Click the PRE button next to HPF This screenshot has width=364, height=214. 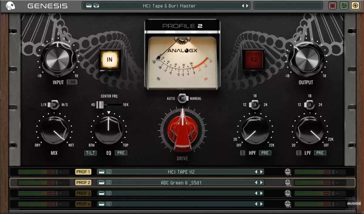coord(265,153)
